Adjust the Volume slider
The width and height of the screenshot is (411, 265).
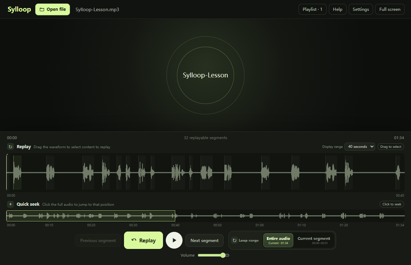click(x=214, y=255)
